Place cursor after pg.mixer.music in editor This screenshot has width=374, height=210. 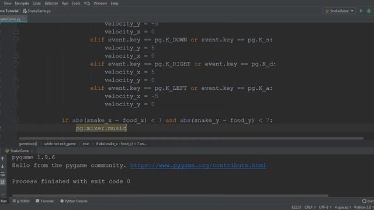coord(126,128)
